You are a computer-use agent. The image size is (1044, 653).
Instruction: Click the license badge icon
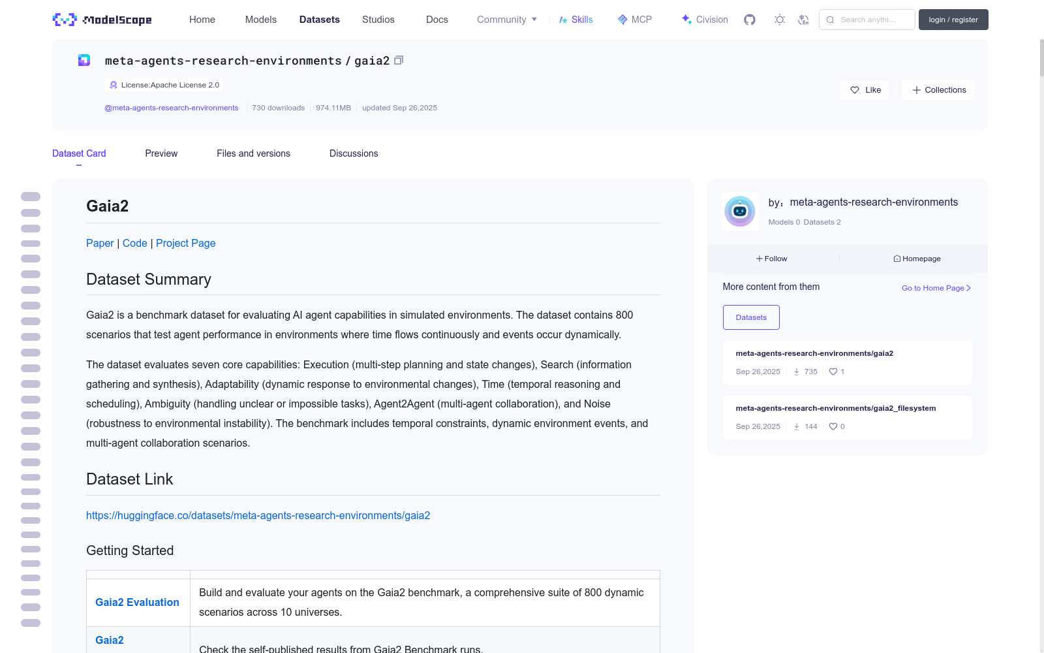coord(114,85)
